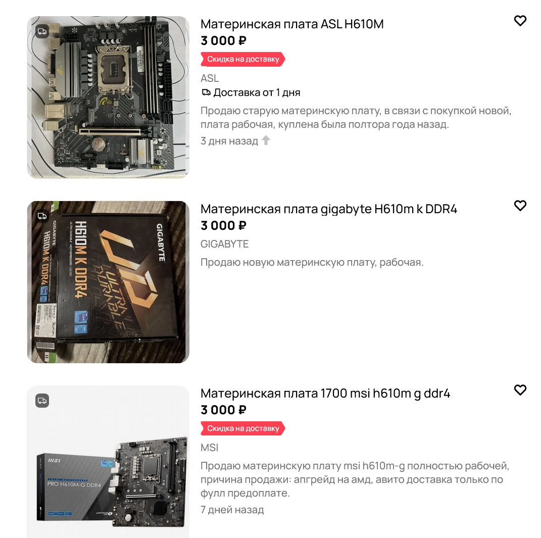View the Gigabyte H610M K box photo
The width and height of the screenshot is (541, 538).
(108, 282)
